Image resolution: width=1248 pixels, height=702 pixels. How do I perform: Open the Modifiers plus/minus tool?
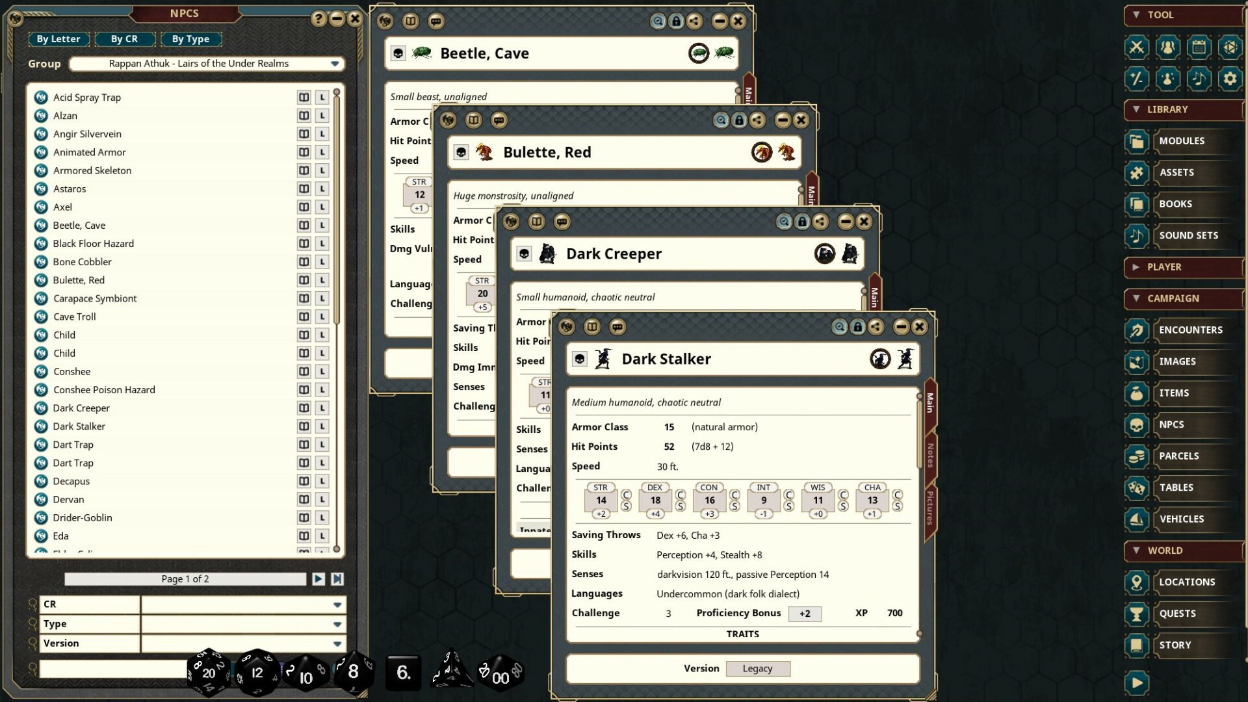(x=1136, y=79)
